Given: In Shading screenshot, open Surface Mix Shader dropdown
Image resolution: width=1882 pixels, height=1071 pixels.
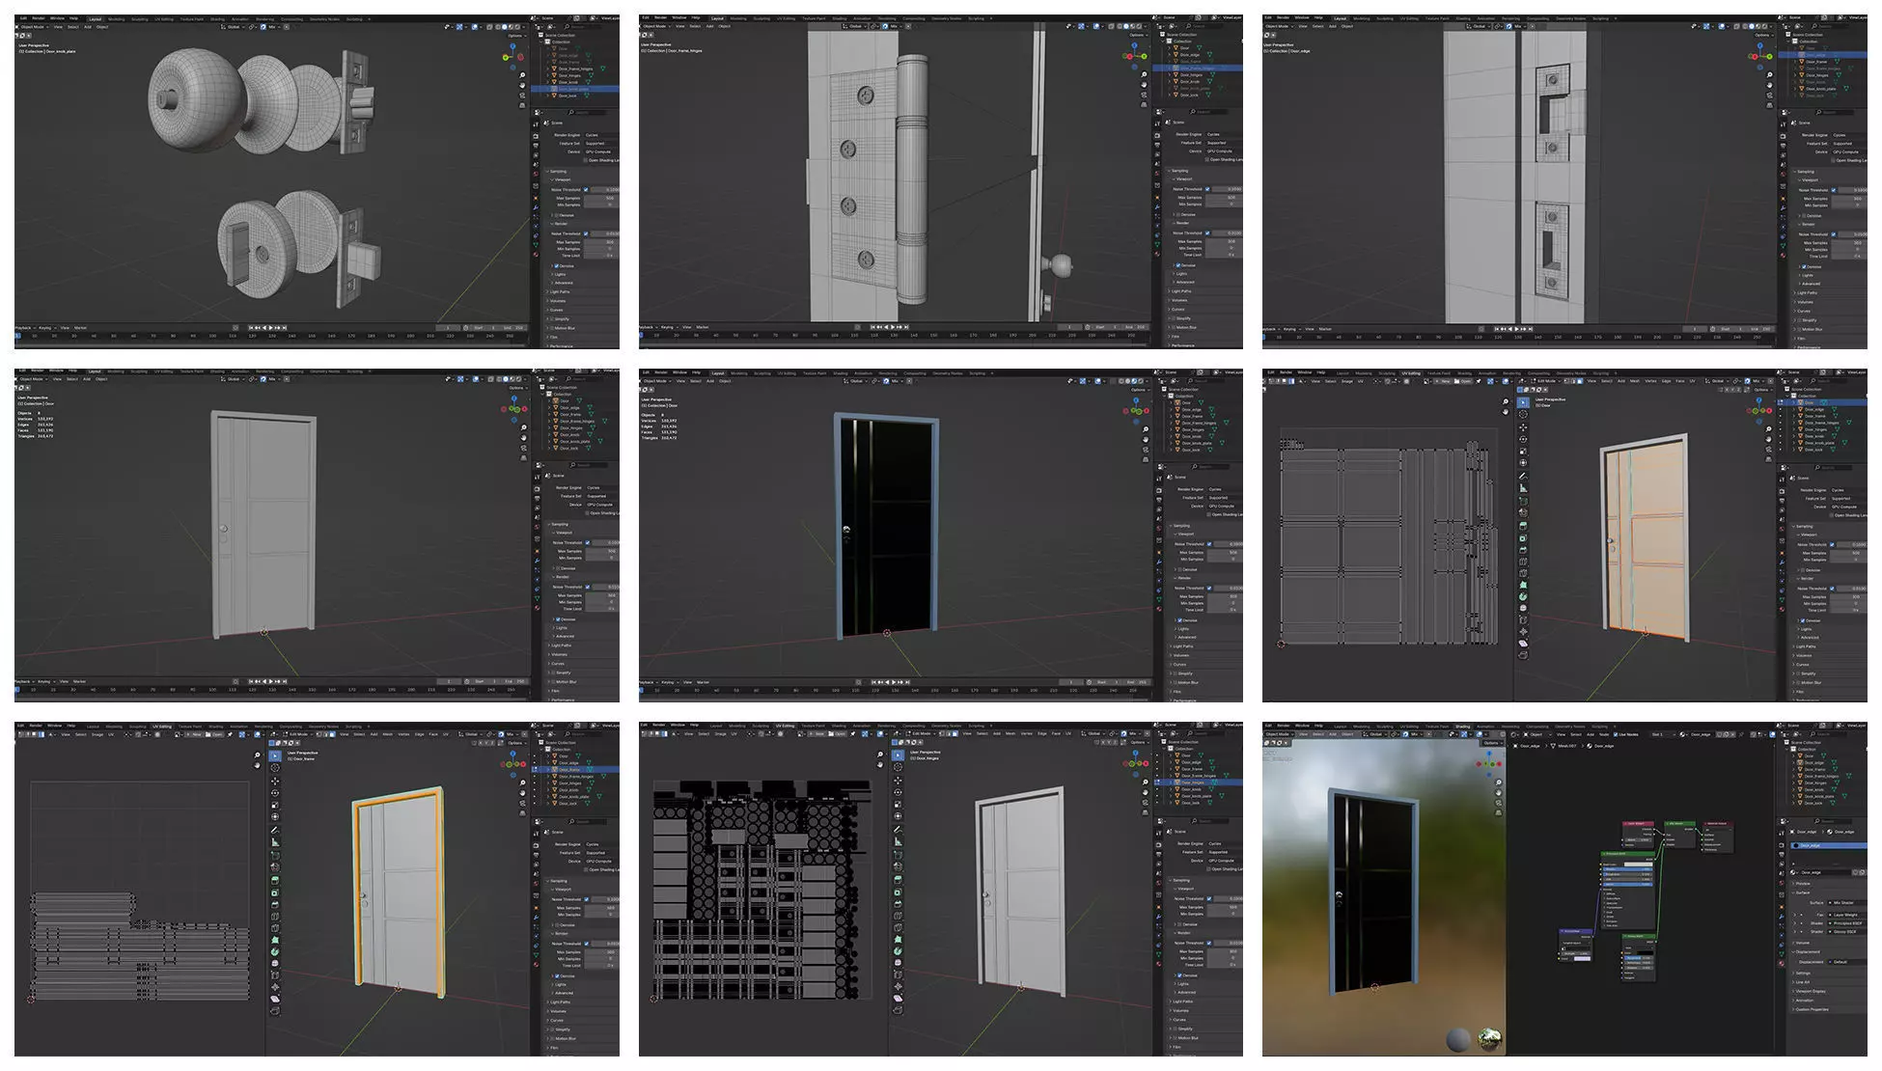Looking at the screenshot, I should 1847,903.
